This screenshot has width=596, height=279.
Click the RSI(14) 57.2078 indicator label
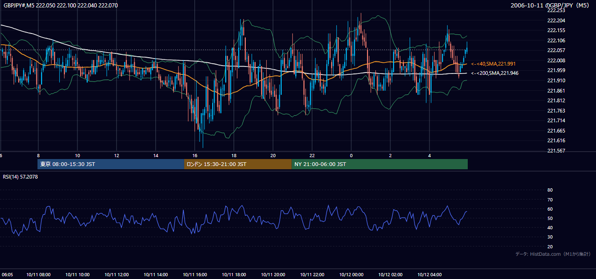click(x=21, y=177)
